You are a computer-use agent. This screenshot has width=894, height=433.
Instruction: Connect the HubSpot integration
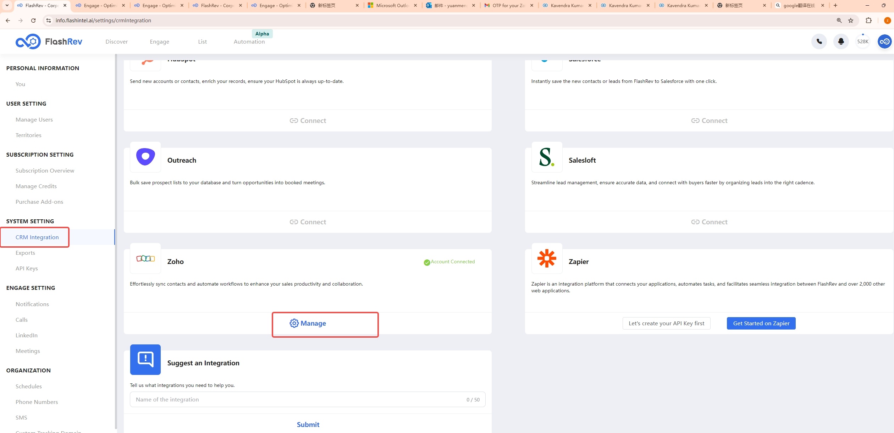click(x=308, y=120)
